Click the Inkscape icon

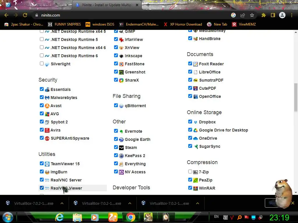pos(121,56)
